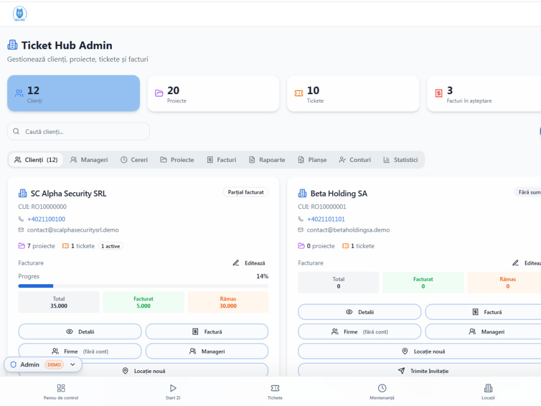Open Factură for SC Alpha Security SRL
Image resolution: width=541 pixels, height=406 pixels.
[207, 331]
